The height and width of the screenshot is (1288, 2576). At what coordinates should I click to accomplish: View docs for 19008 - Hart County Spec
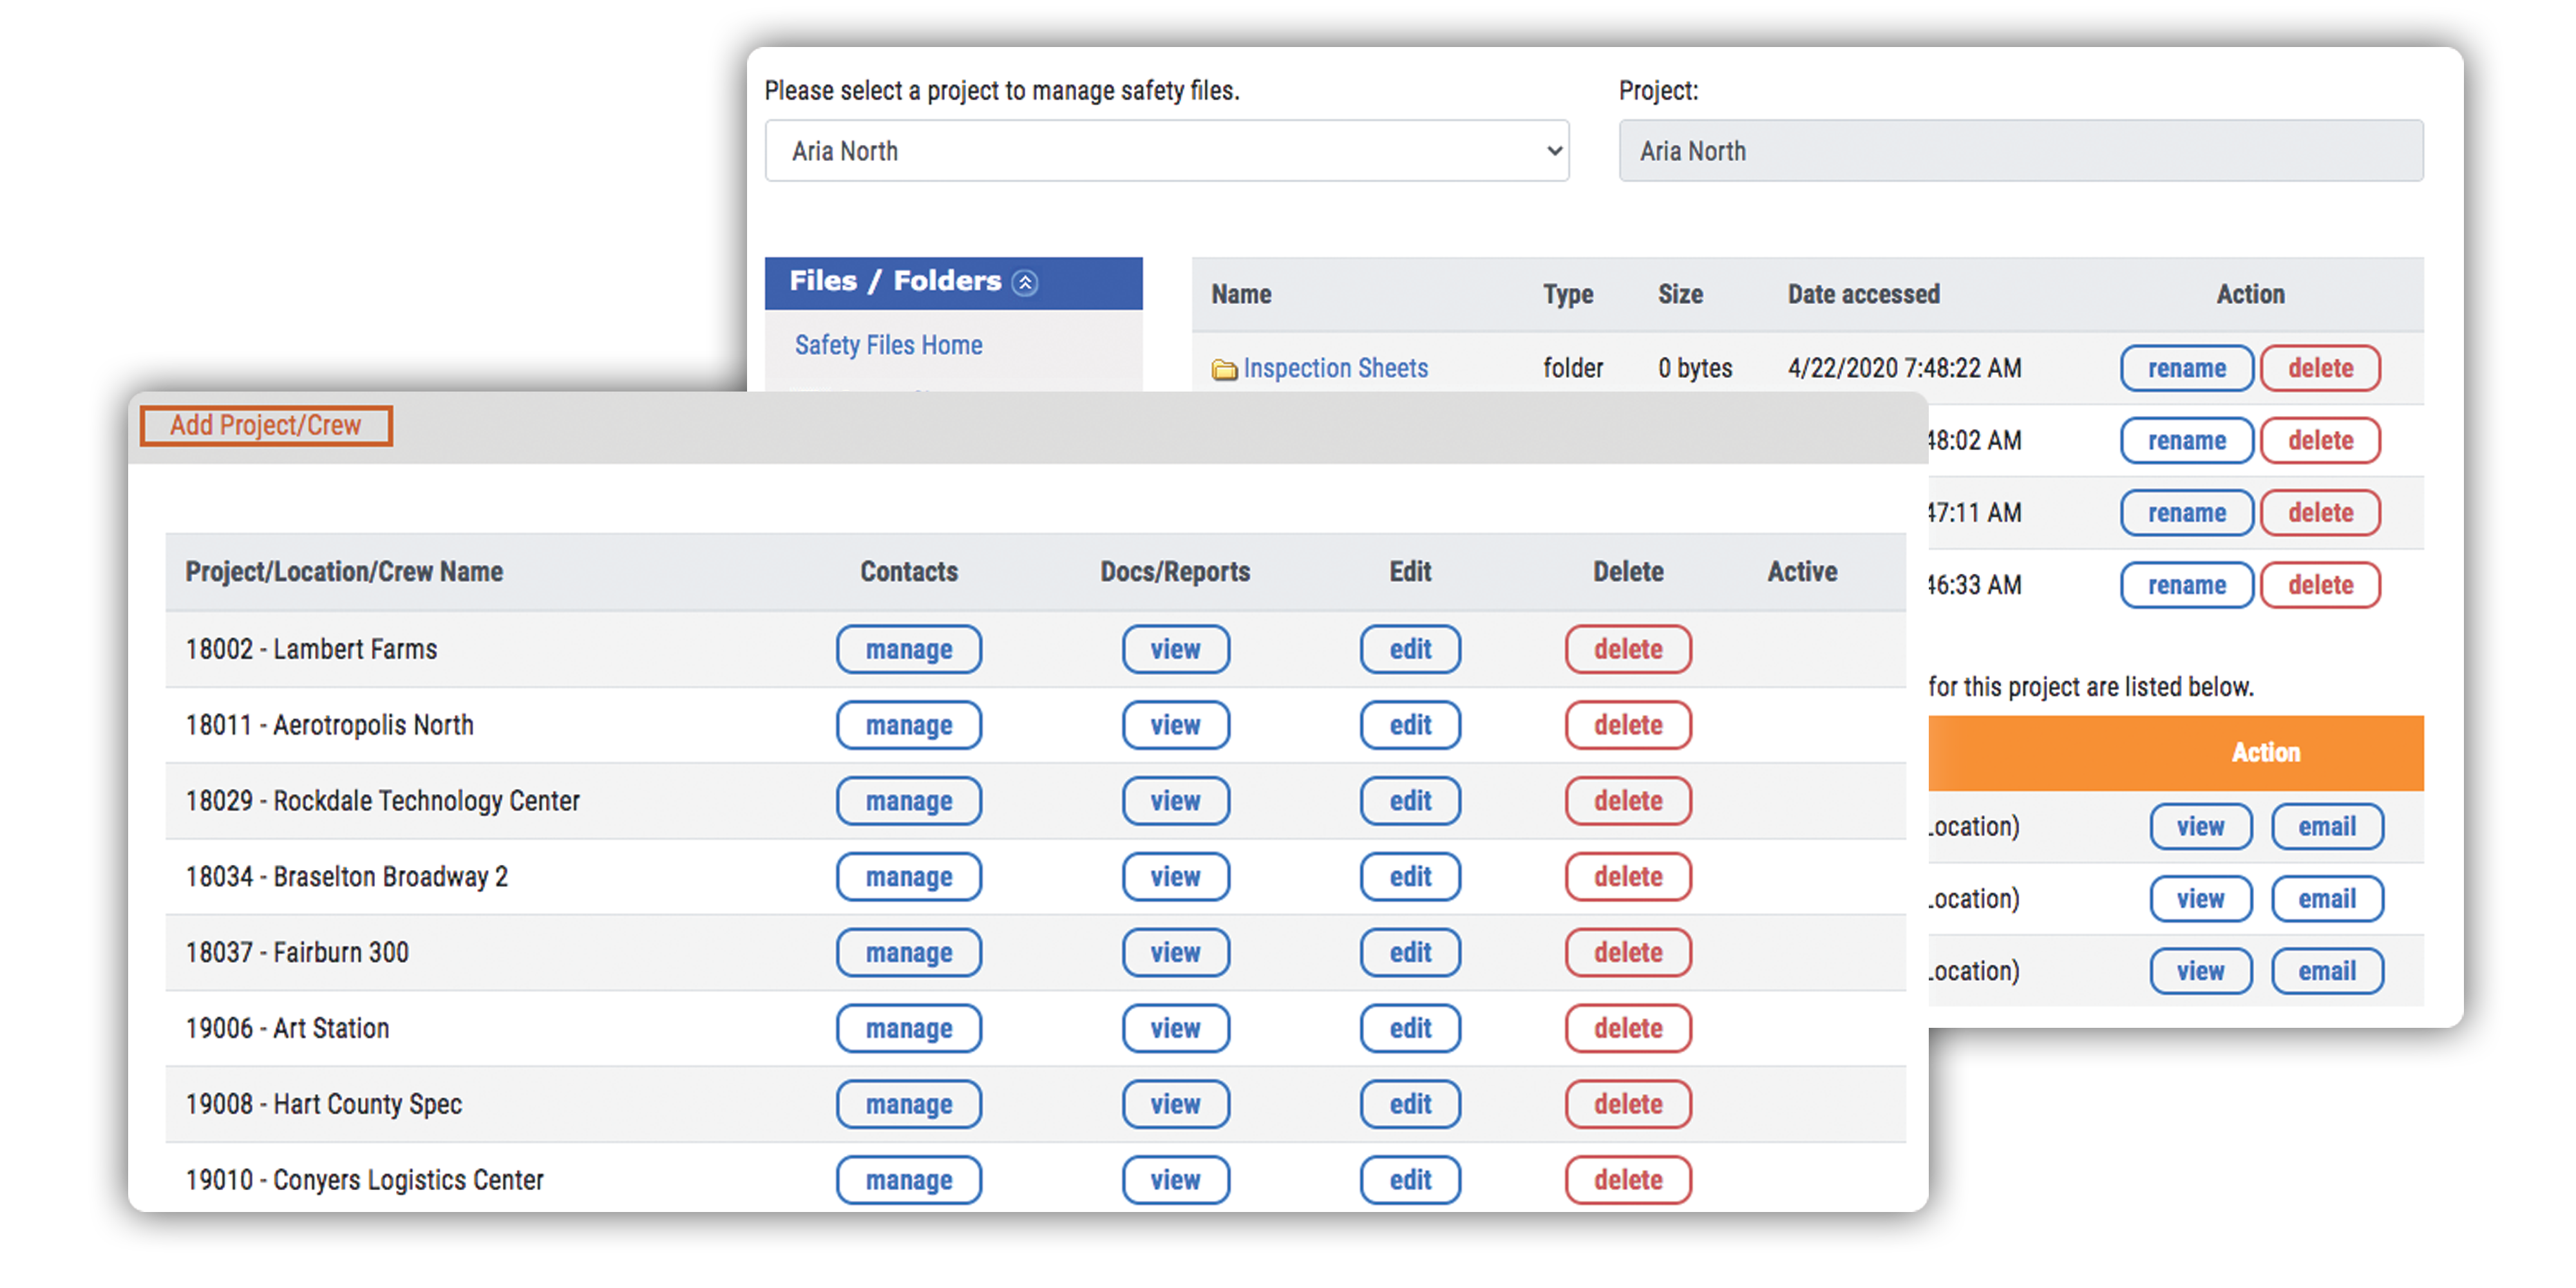point(1175,1105)
